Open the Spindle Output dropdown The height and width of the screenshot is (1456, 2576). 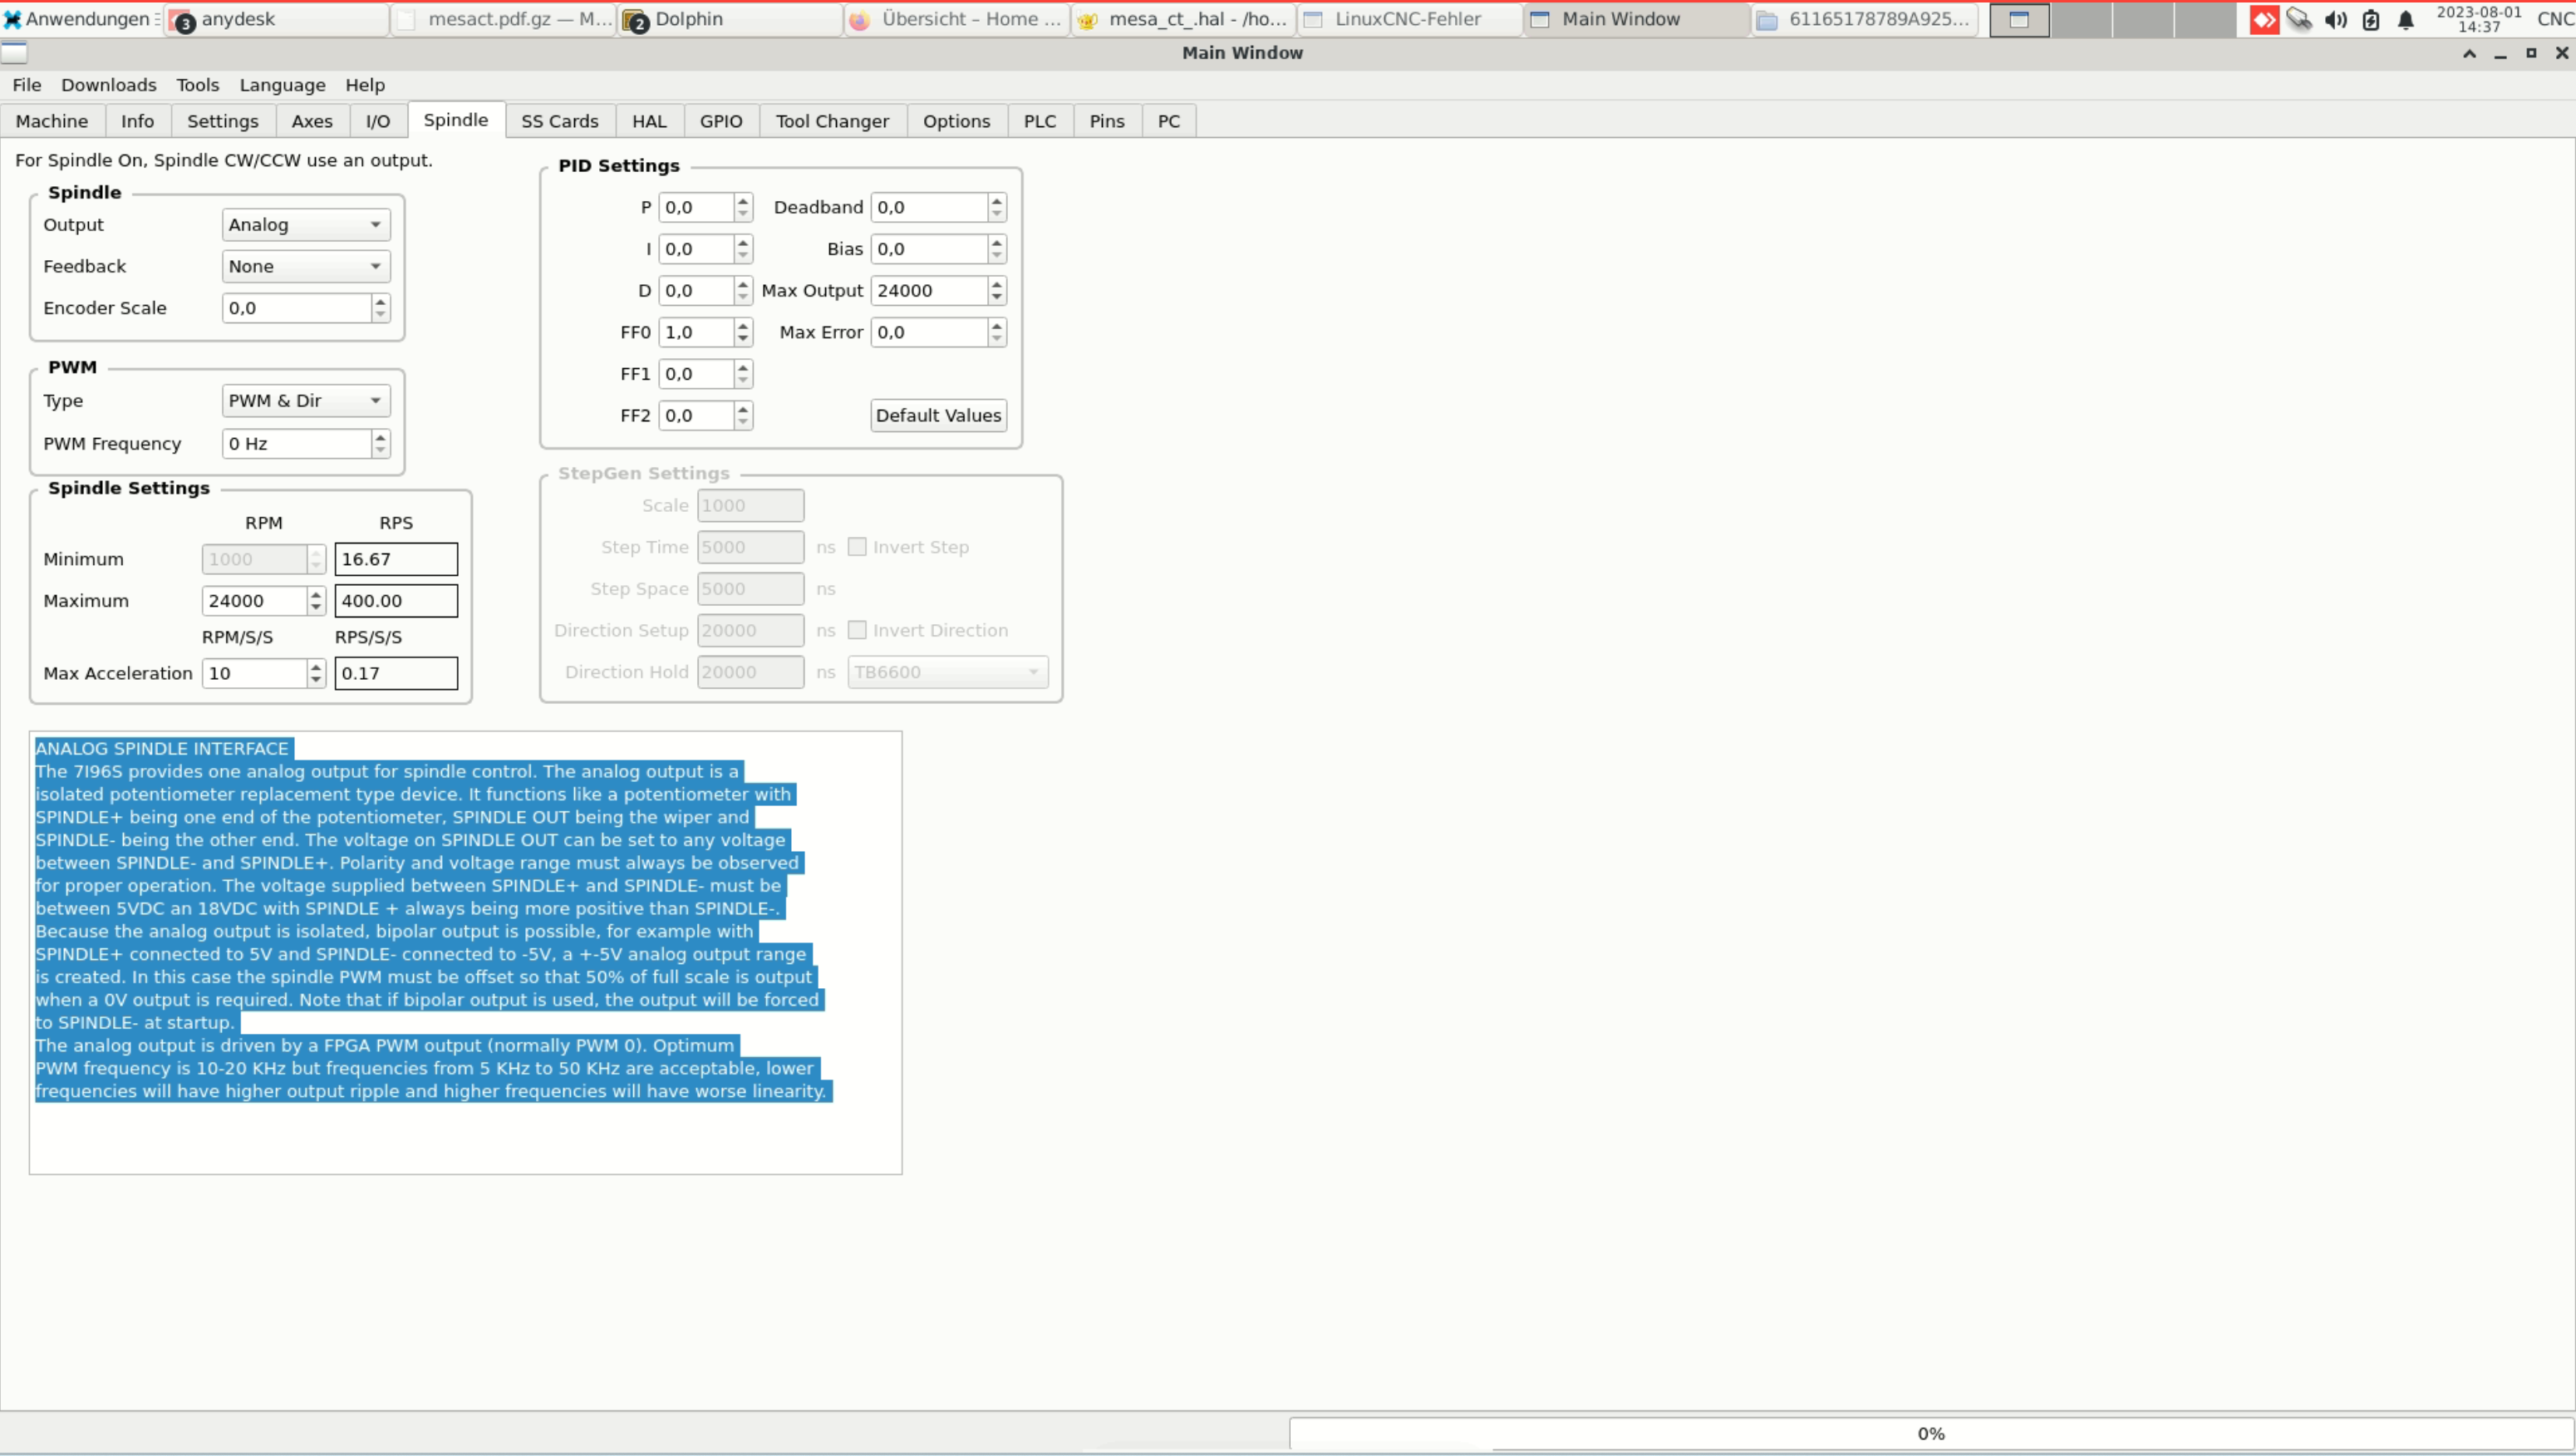[305, 225]
